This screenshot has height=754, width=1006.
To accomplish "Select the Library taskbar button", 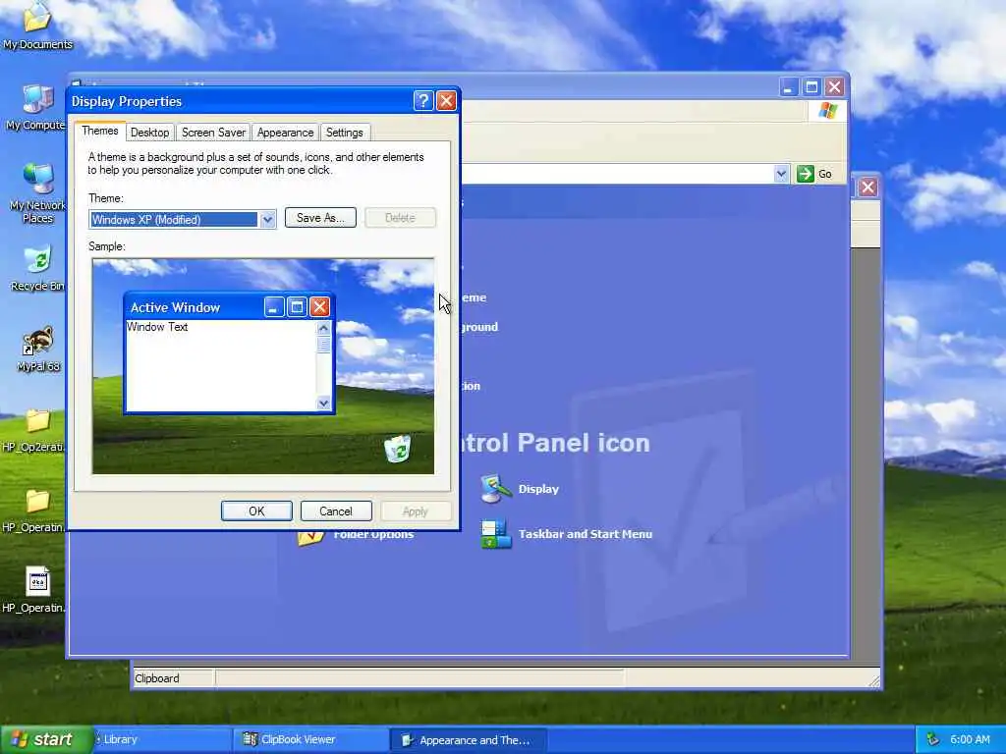I will click(x=160, y=739).
